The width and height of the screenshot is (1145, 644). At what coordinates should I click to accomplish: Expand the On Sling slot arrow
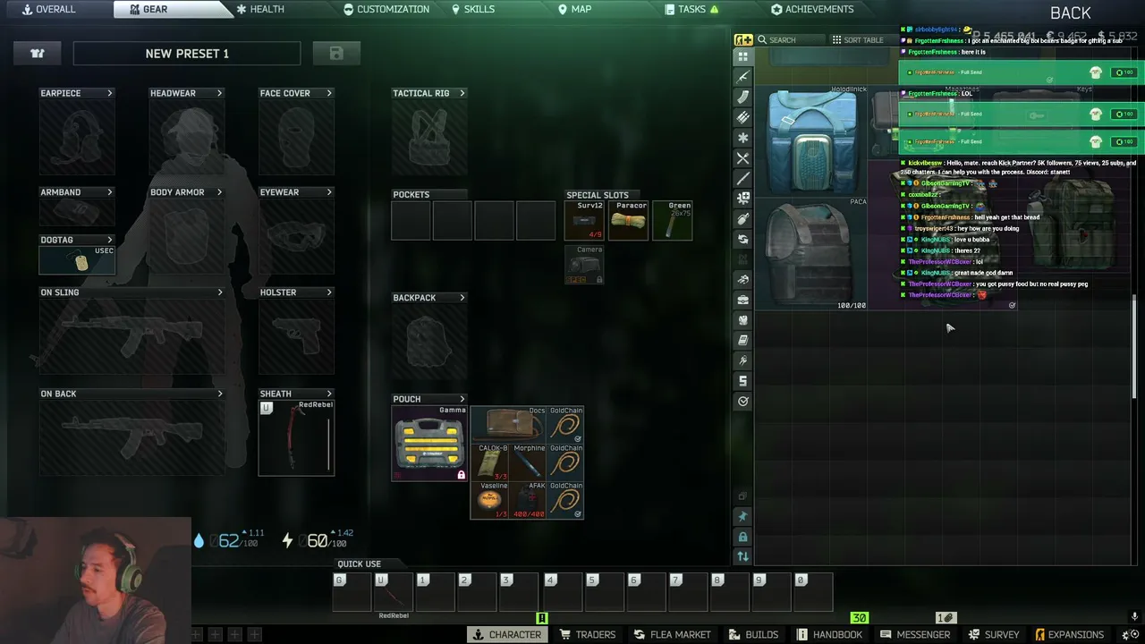point(220,292)
